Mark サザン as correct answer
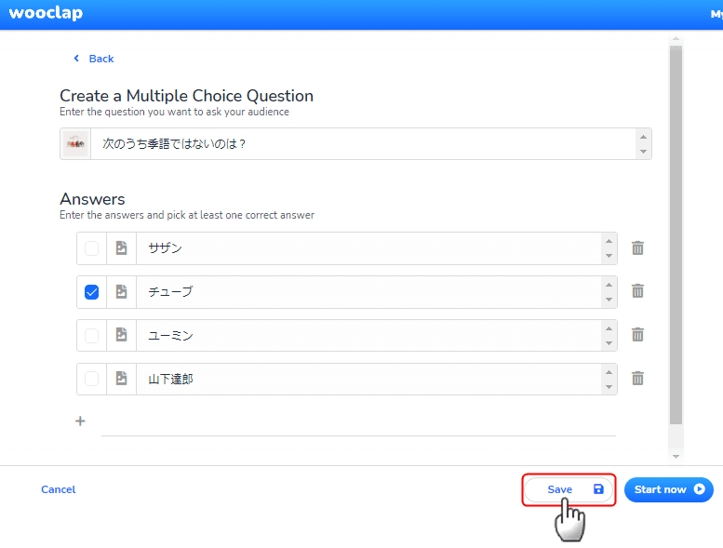The width and height of the screenshot is (723, 548). point(92,248)
